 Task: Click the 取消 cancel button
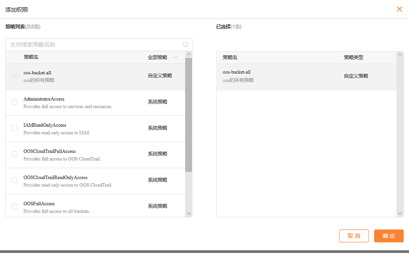click(354, 236)
